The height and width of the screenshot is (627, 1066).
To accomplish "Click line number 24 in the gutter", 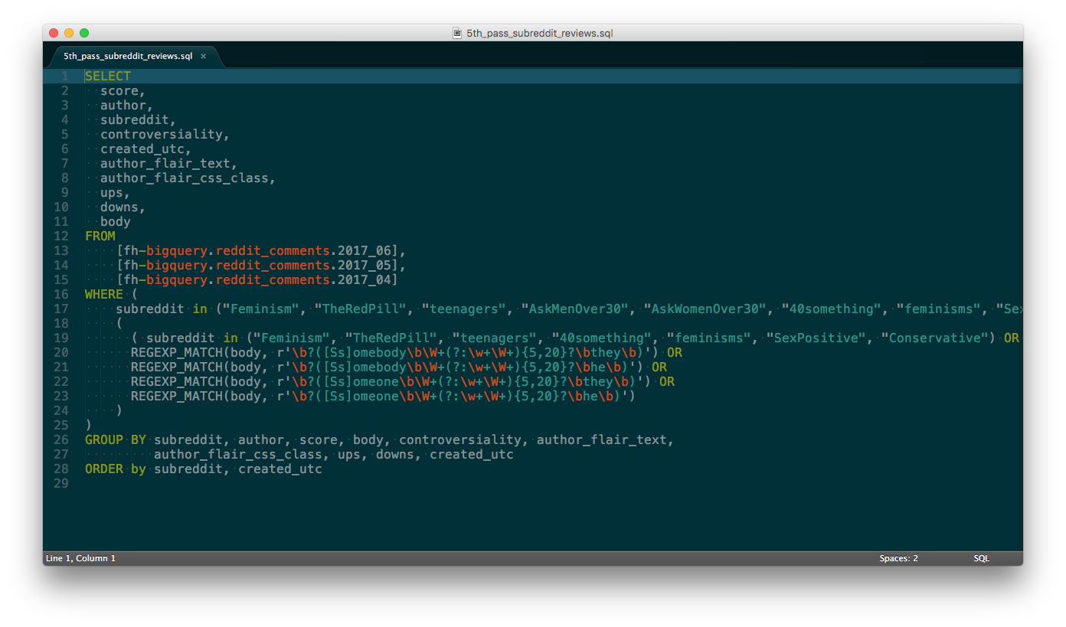I will point(61,410).
